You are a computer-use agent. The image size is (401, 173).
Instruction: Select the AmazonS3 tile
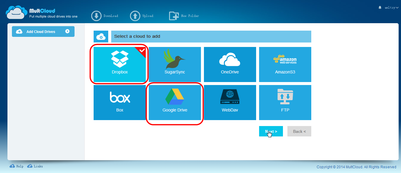[285, 65]
